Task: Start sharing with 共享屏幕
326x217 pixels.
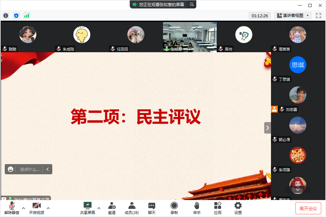Action: [x=88, y=208]
